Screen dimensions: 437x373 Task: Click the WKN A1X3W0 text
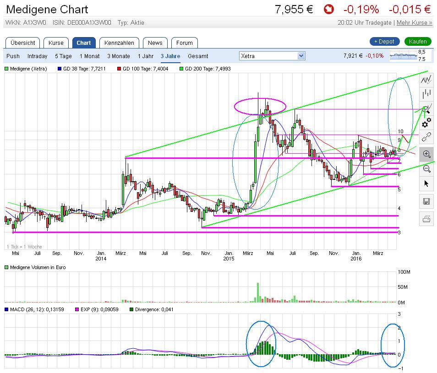pyautogui.click(x=26, y=22)
